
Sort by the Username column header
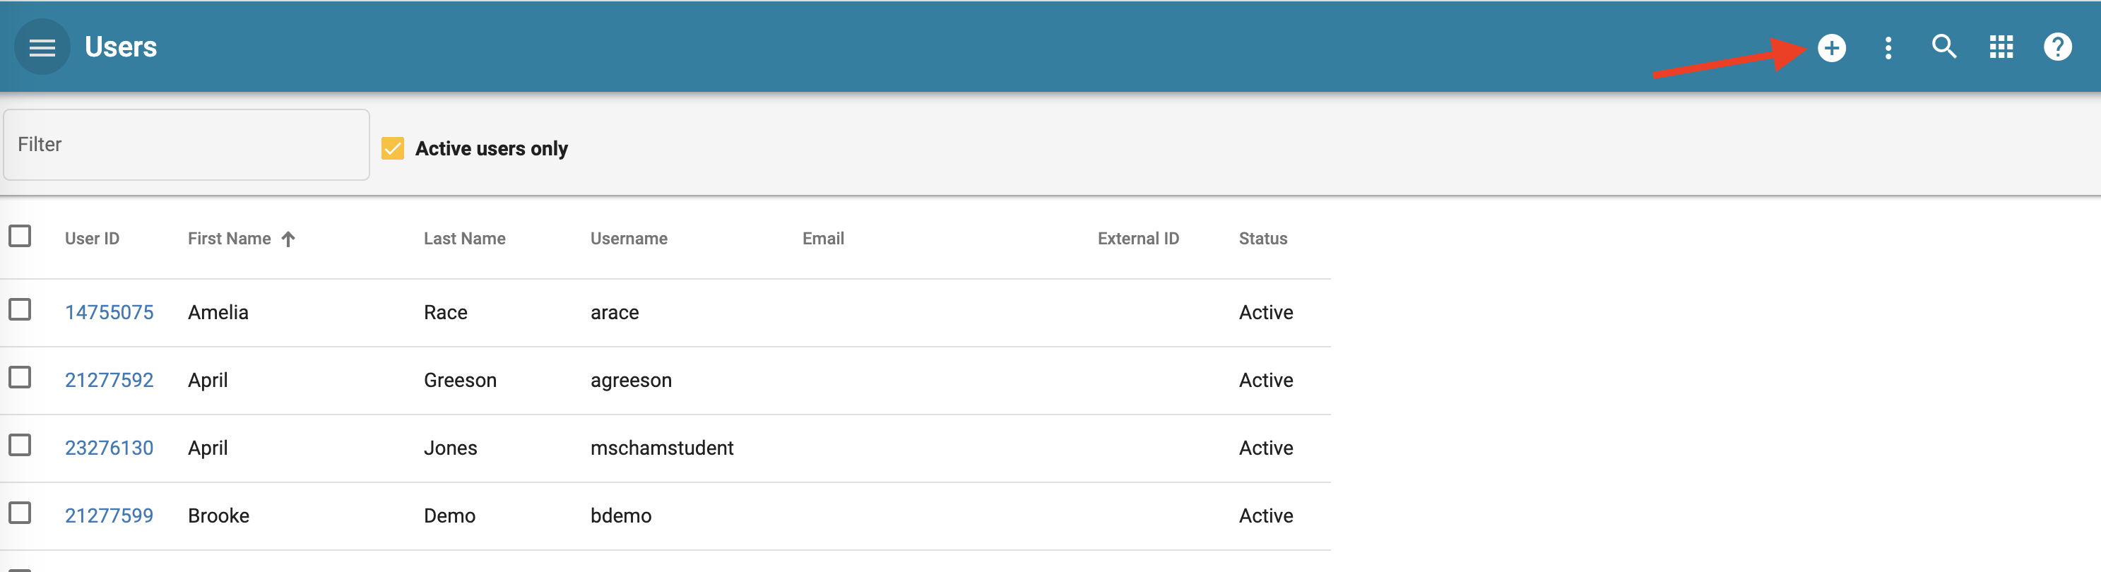[629, 239]
